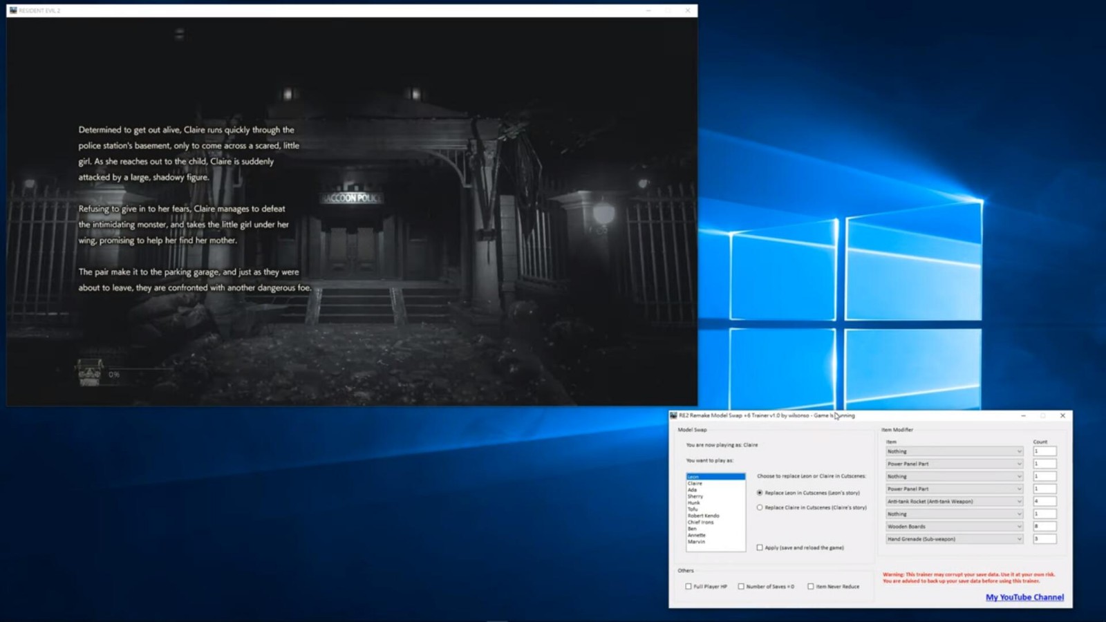Open the My YouTube Channel link

pos(1024,597)
